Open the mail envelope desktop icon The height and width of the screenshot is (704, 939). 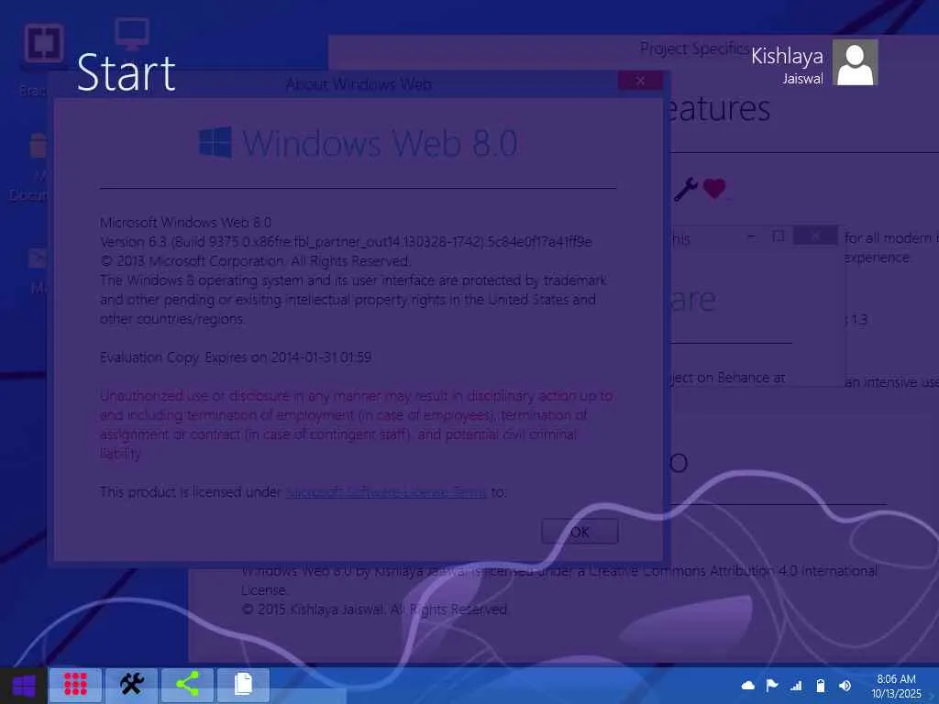point(38,258)
